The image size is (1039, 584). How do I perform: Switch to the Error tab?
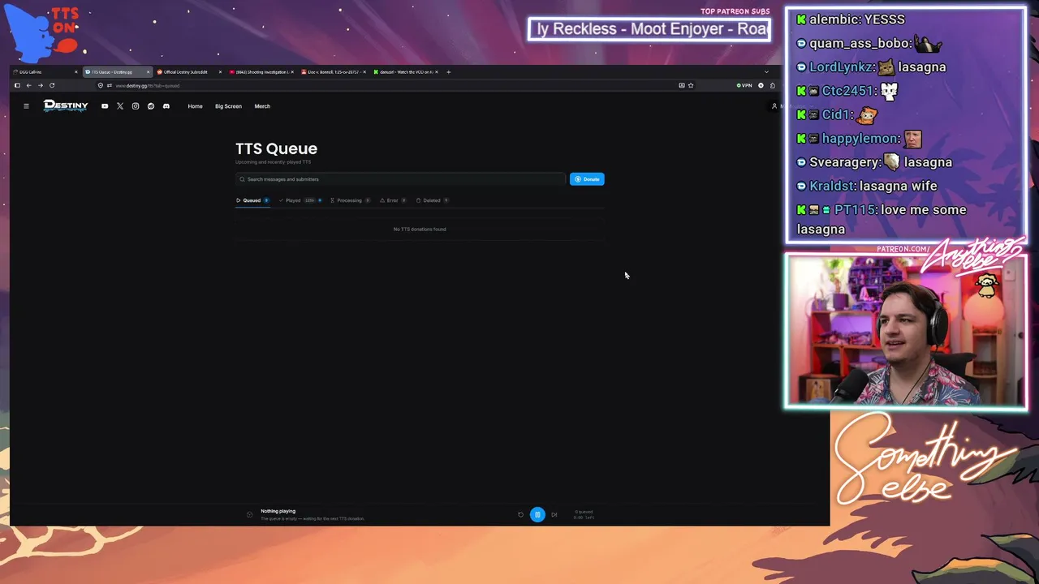[x=393, y=200]
